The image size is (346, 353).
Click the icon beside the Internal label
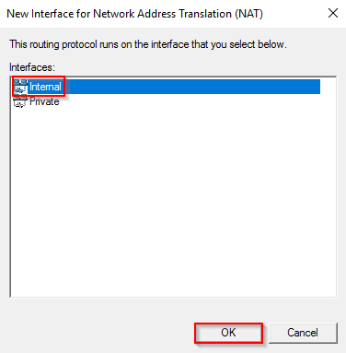(20, 87)
